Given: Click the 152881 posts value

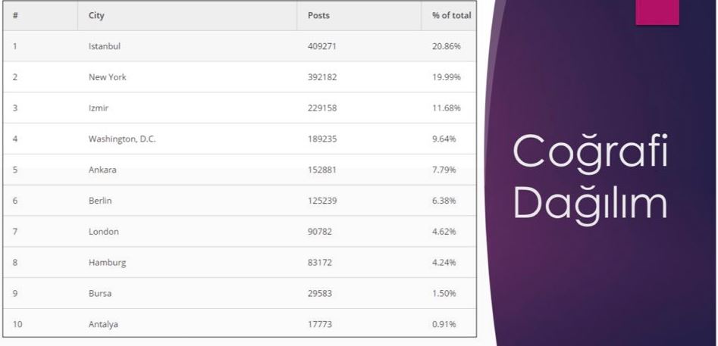Looking at the screenshot, I should point(322,170).
